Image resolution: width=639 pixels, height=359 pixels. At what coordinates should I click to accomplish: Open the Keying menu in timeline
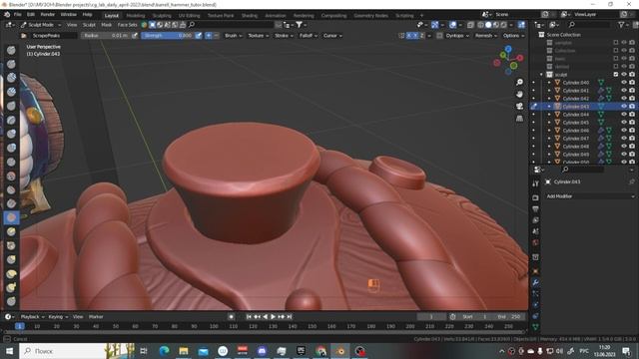(x=58, y=317)
